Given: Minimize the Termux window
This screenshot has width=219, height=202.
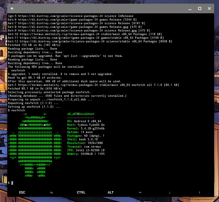Looking at the screenshot, I should [x=190, y=9].
